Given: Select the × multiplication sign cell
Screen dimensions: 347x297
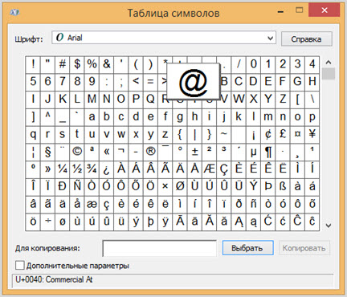Looking at the screenshot, I should (165, 186).
